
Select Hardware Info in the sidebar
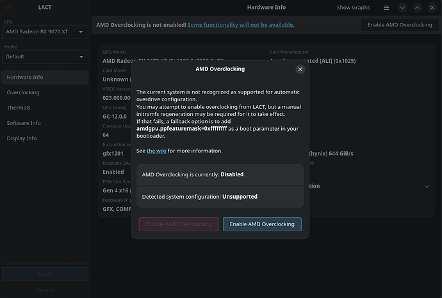point(45,77)
